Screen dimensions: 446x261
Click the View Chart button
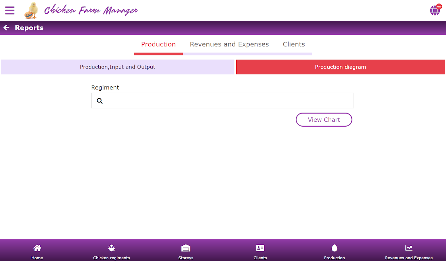tap(324, 120)
